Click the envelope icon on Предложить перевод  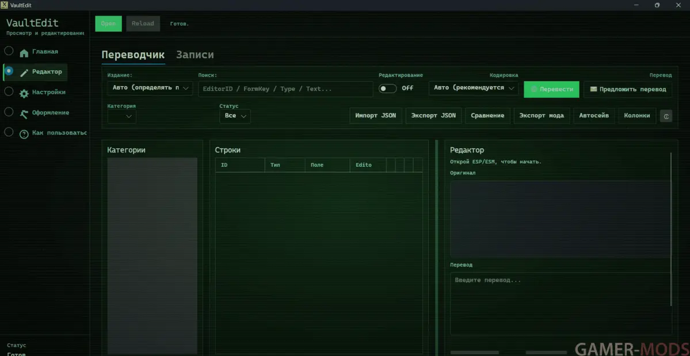(x=593, y=89)
